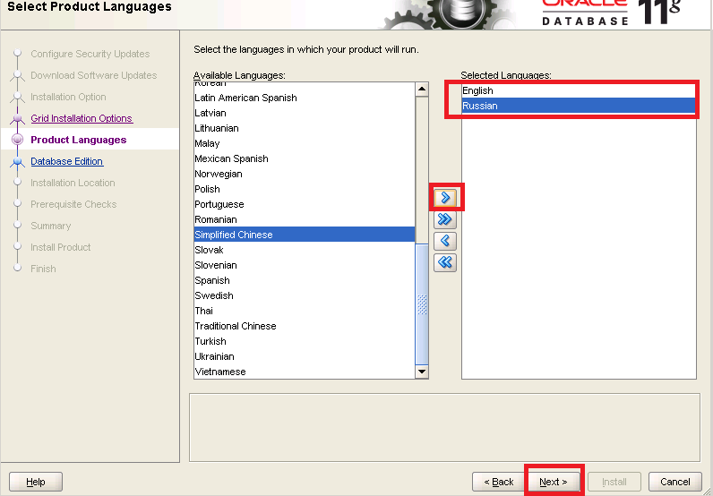This screenshot has width=713, height=496.
Task: Select English in Selected Languages
Action: click(579, 90)
